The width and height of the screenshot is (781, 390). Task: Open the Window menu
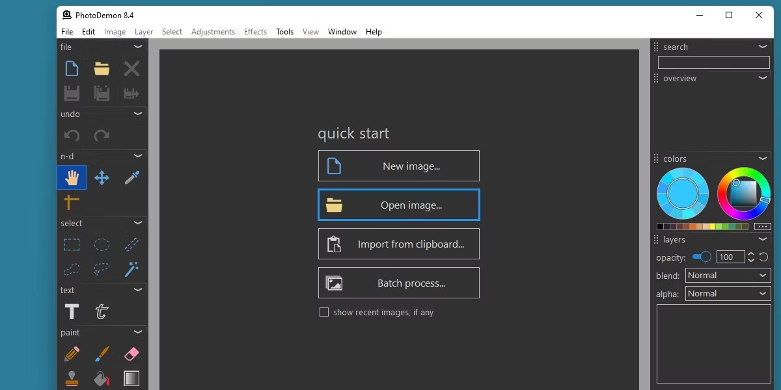(342, 32)
